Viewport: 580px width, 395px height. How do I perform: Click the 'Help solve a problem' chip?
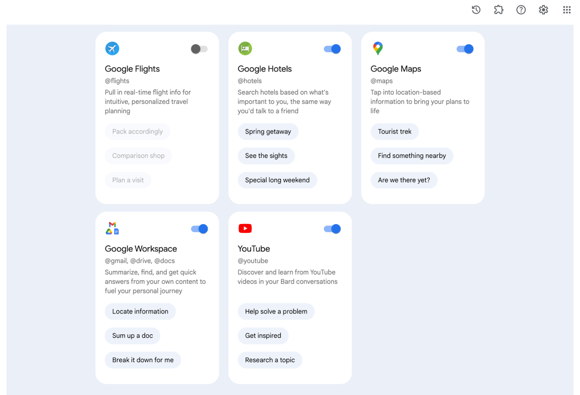276,311
